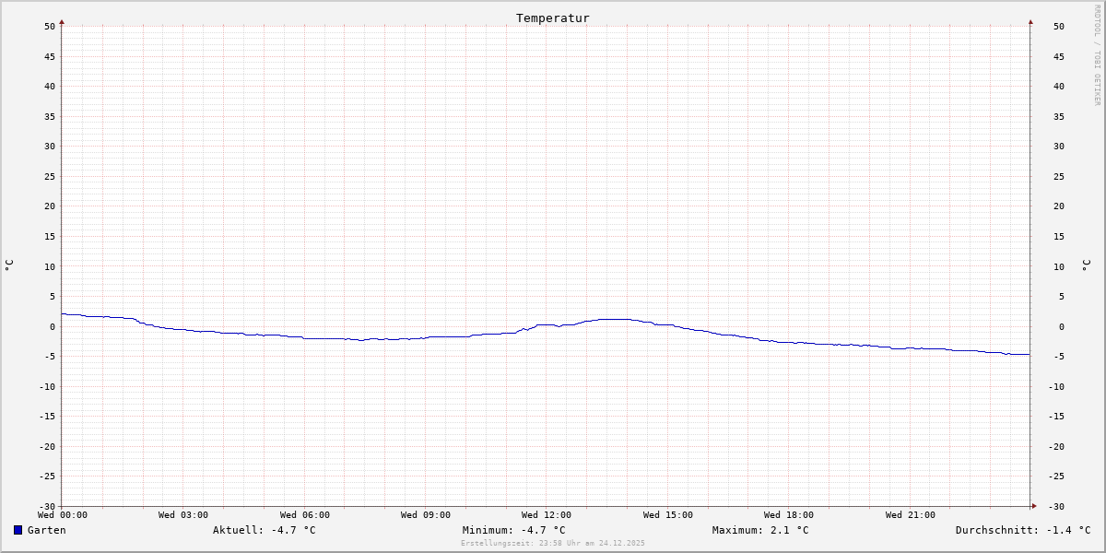
Task: Click the Erstellungszeit timestamp footer text
Action: point(553,543)
